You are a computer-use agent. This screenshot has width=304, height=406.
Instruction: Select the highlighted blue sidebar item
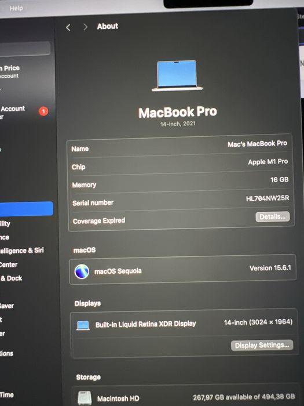pos(26,209)
